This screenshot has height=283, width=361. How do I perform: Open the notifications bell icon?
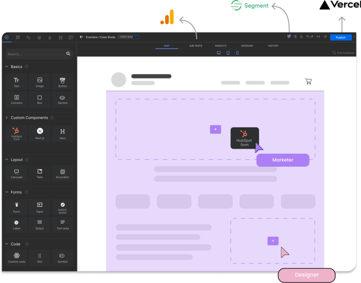point(301,37)
